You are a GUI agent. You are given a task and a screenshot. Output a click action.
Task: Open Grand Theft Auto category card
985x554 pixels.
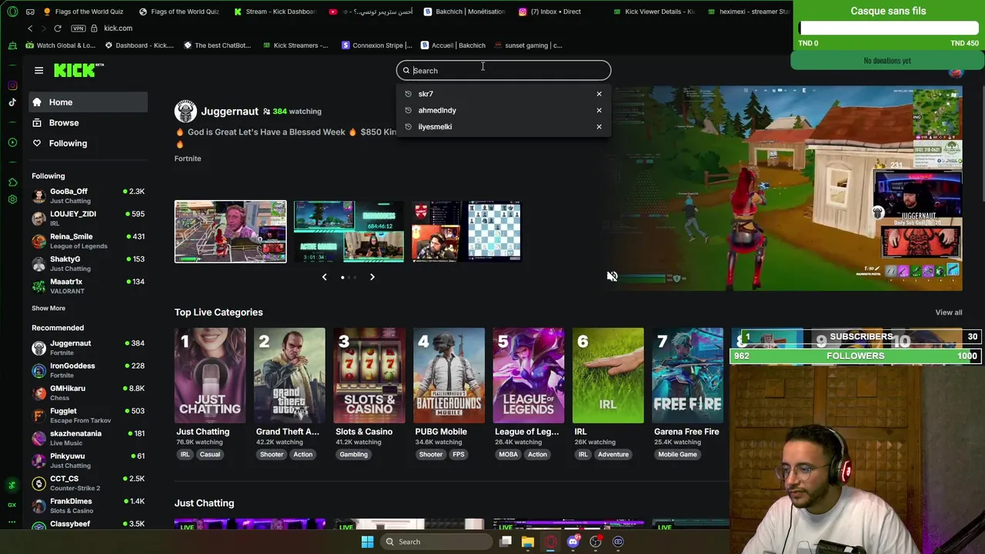pyautogui.click(x=289, y=375)
